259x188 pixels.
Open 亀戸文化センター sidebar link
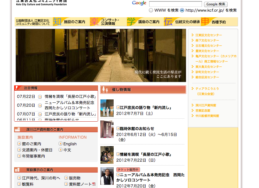point(216,59)
